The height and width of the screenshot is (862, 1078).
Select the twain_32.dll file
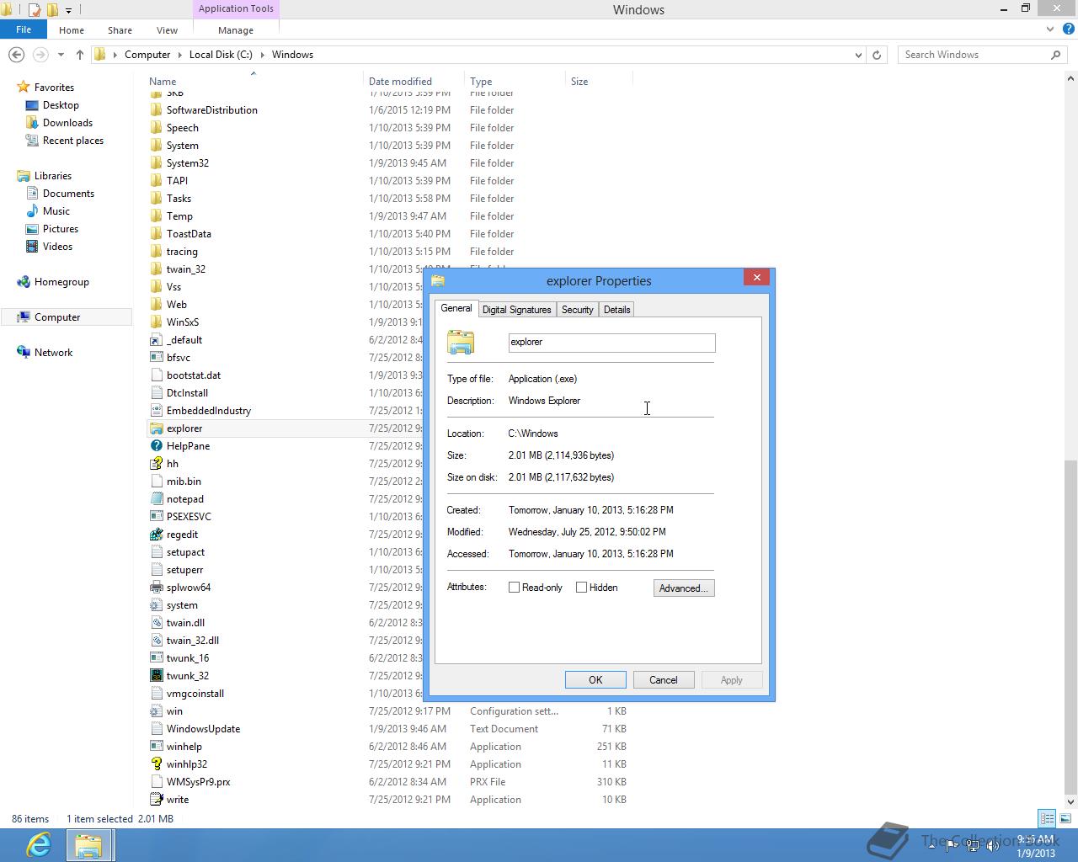[193, 641]
